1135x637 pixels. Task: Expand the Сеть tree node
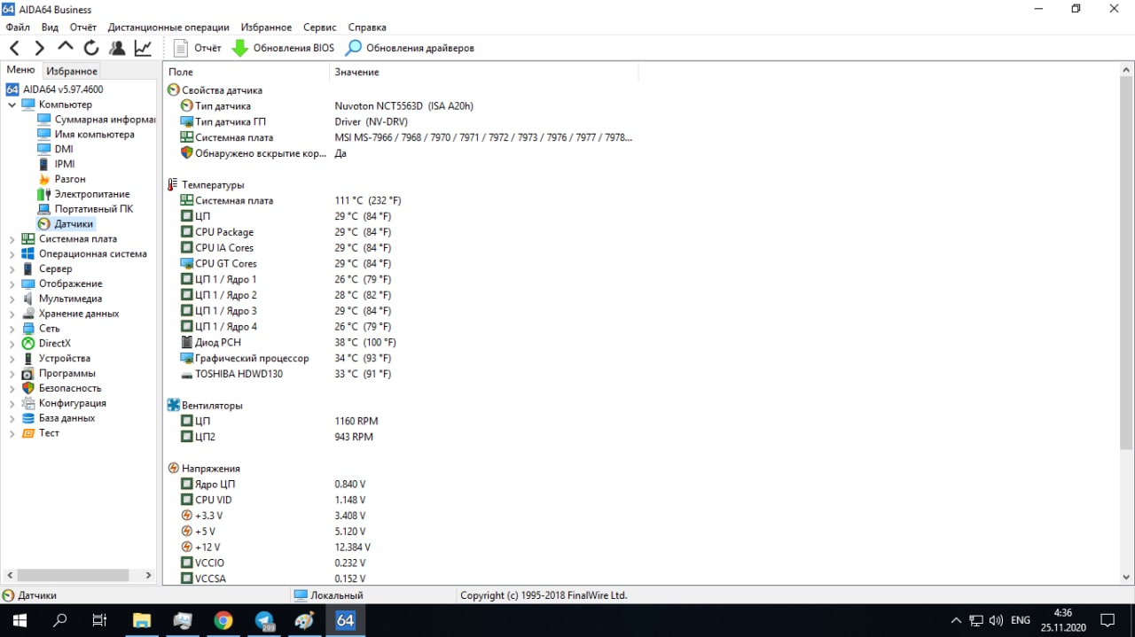(12, 329)
